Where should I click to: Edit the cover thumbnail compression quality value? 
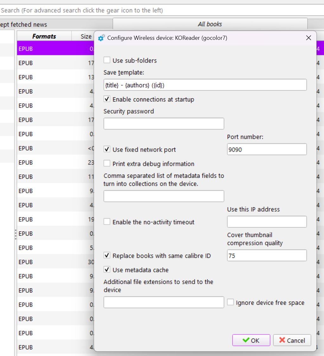[x=267, y=256]
